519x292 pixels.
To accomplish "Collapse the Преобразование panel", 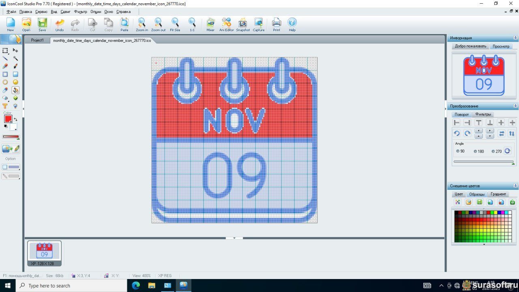I will coord(515,106).
